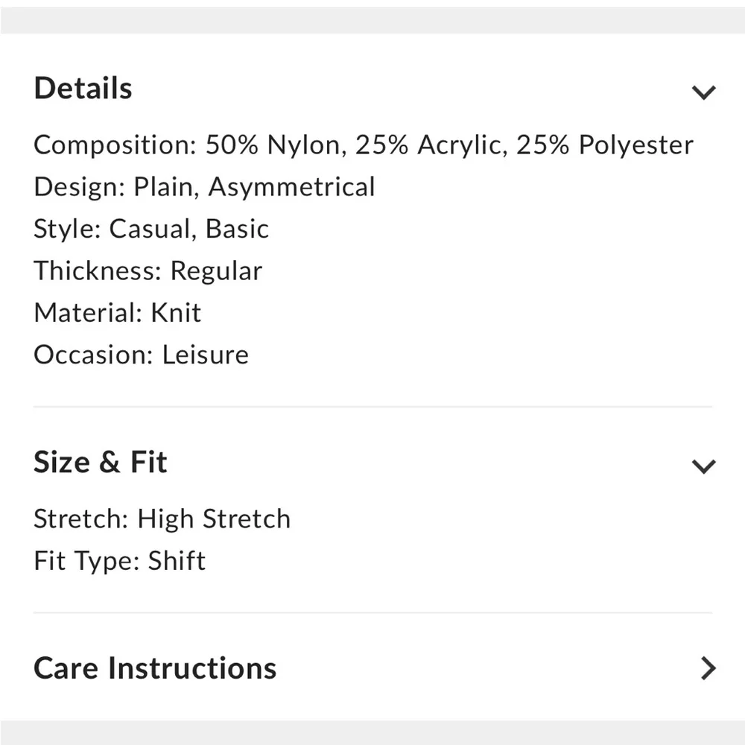
Task: Open Care Instructions right arrow
Action: (708, 668)
